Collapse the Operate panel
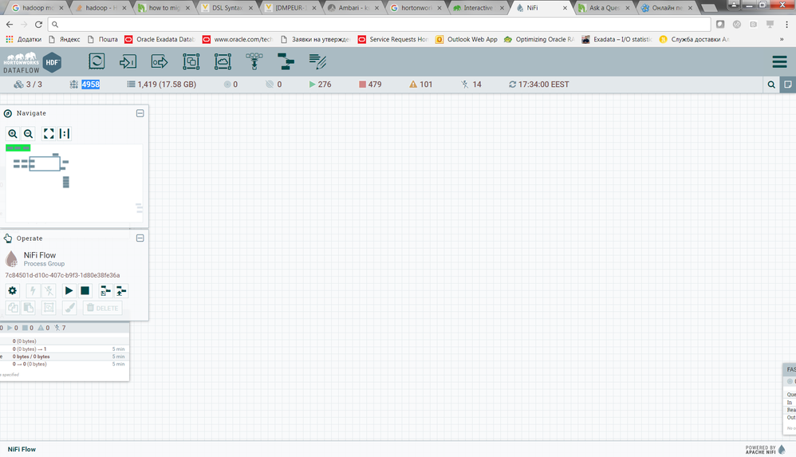The height and width of the screenshot is (457, 796). (140, 238)
